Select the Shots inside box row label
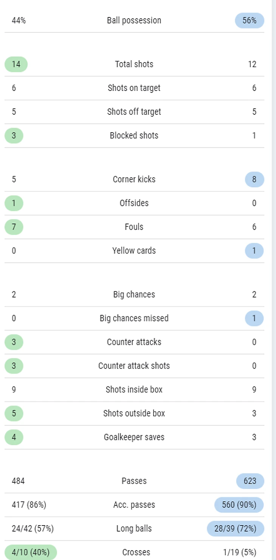 tap(134, 389)
